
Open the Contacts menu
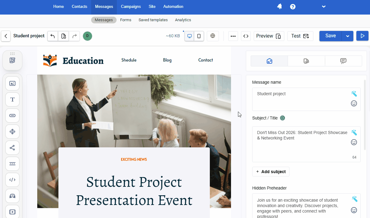pos(80,7)
